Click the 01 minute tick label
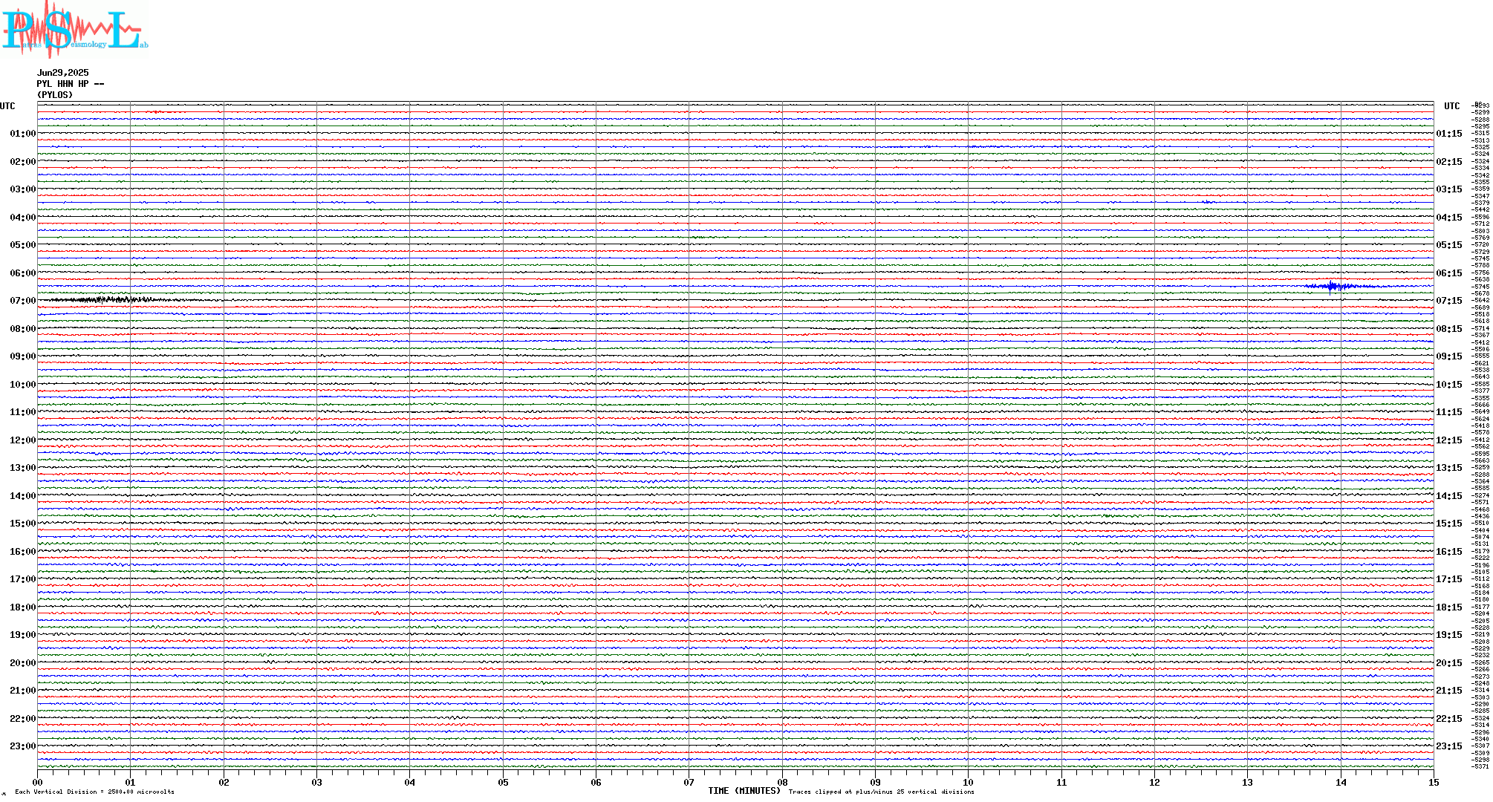 click(131, 782)
